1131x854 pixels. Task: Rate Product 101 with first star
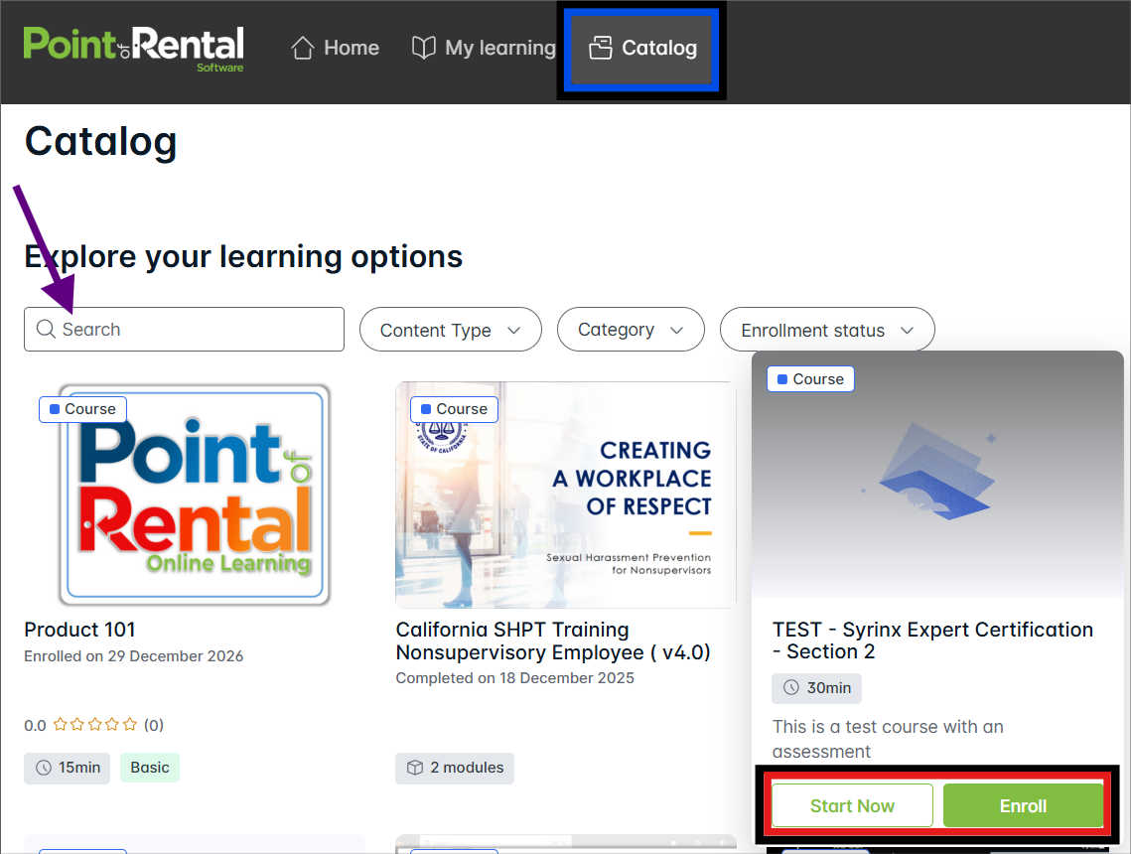tap(60, 725)
